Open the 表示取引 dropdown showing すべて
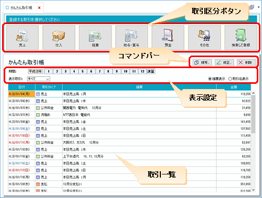The image size is (262, 198). 38,79
